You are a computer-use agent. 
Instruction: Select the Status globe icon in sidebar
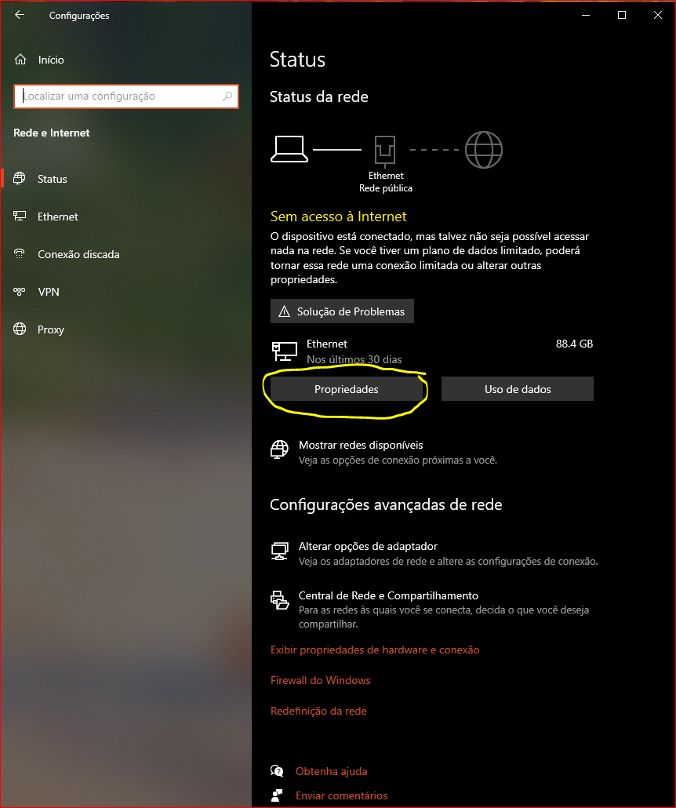20,179
